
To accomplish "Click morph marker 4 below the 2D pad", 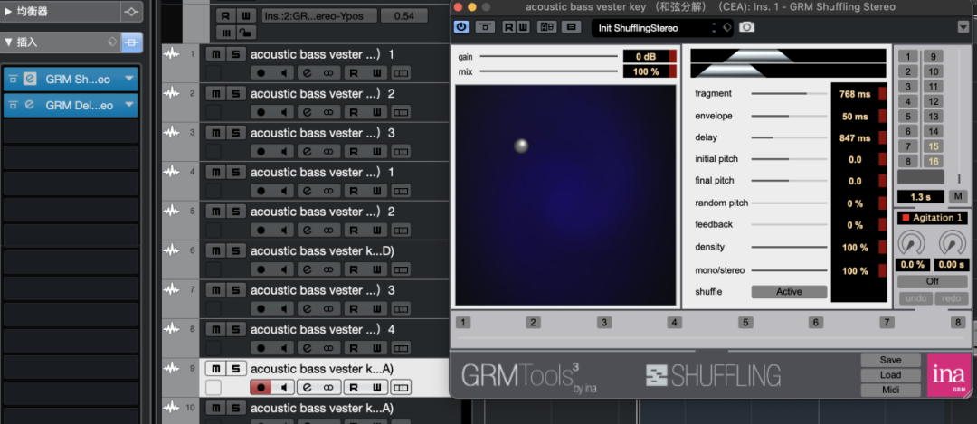I will point(674,323).
